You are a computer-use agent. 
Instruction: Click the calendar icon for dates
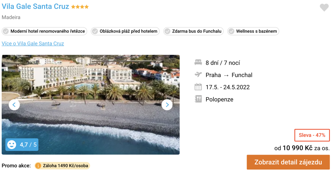coord(198,87)
